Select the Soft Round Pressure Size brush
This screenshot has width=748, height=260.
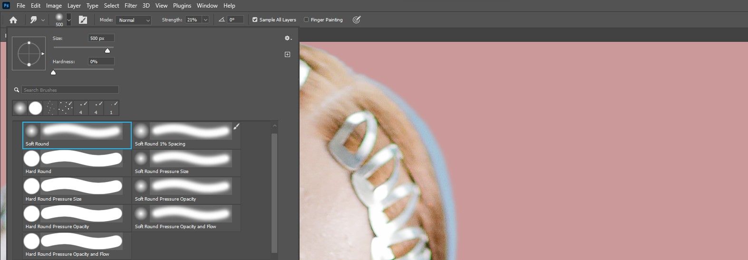tap(186, 163)
